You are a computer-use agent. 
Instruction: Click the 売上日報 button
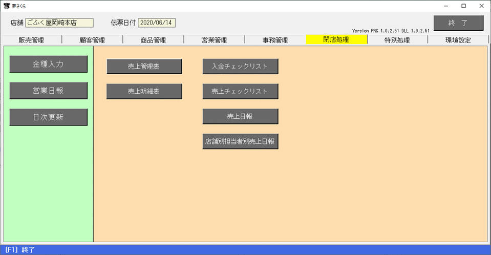(240, 116)
